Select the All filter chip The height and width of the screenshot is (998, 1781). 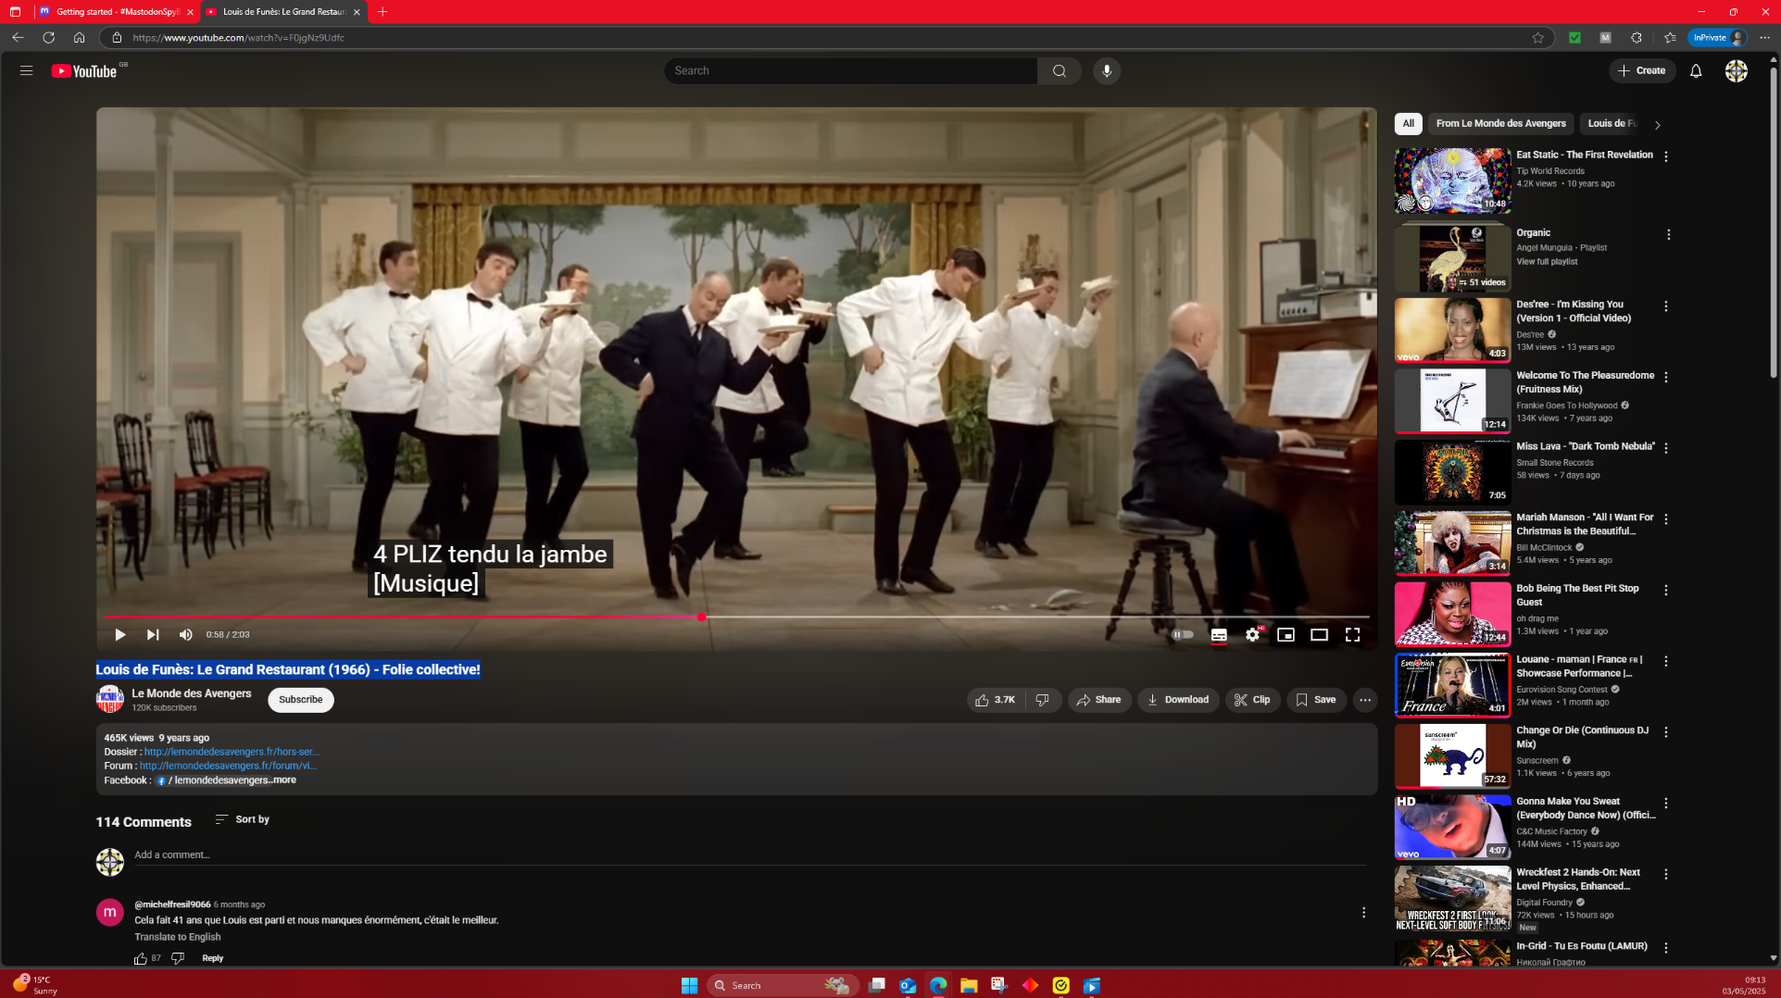click(x=1408, y=123)
